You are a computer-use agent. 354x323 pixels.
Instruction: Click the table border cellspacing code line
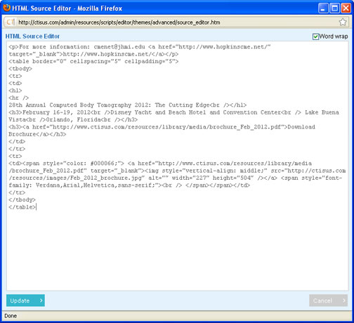tap(93, 61)
